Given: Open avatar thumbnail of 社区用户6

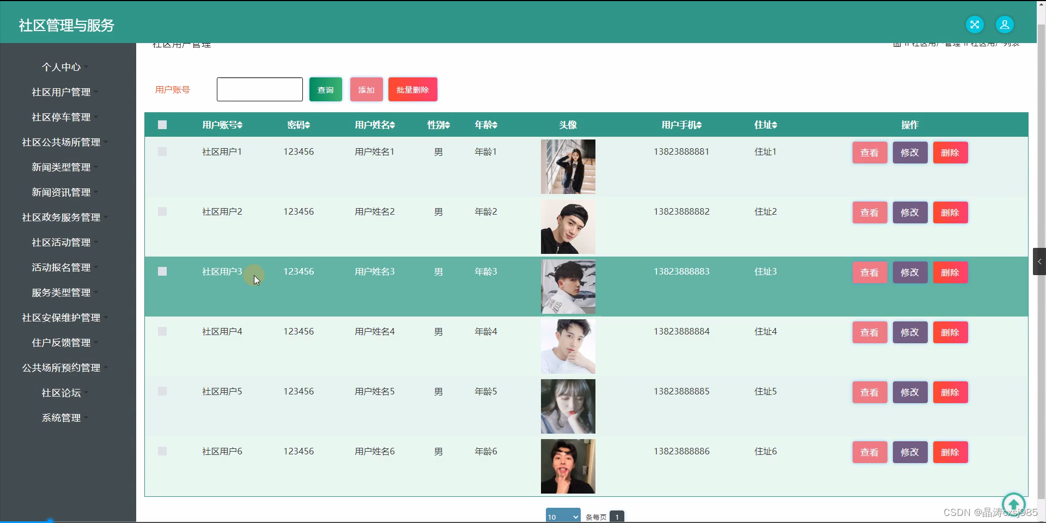Looking at the screenshot, I should click(x=568, y=466).
